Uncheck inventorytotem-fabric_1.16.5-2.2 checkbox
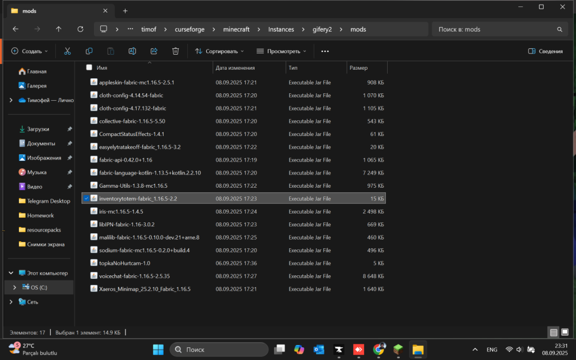Viewport: 576px width, 360px height. (x=86, y=198)
